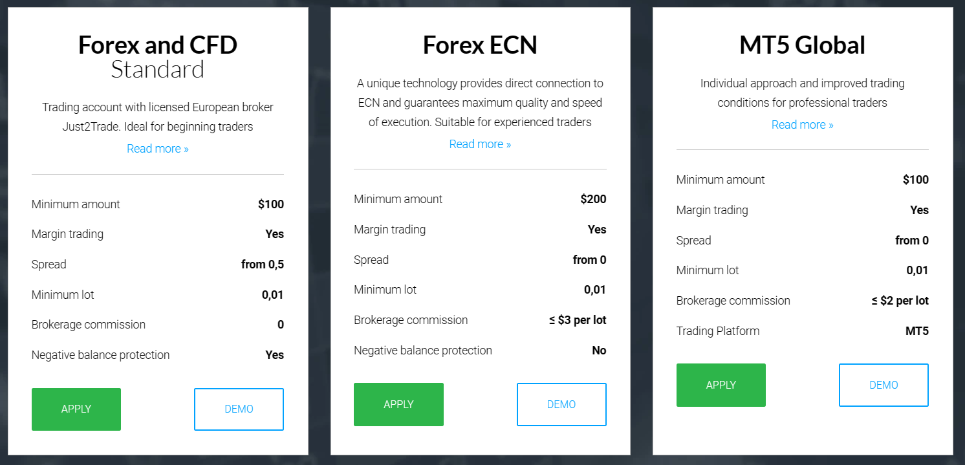Image resolution: width=965 pixels, height=465 pixels.
Task: Click APPLY on Forex and CFD Standard card
Action: pos(76,409)
